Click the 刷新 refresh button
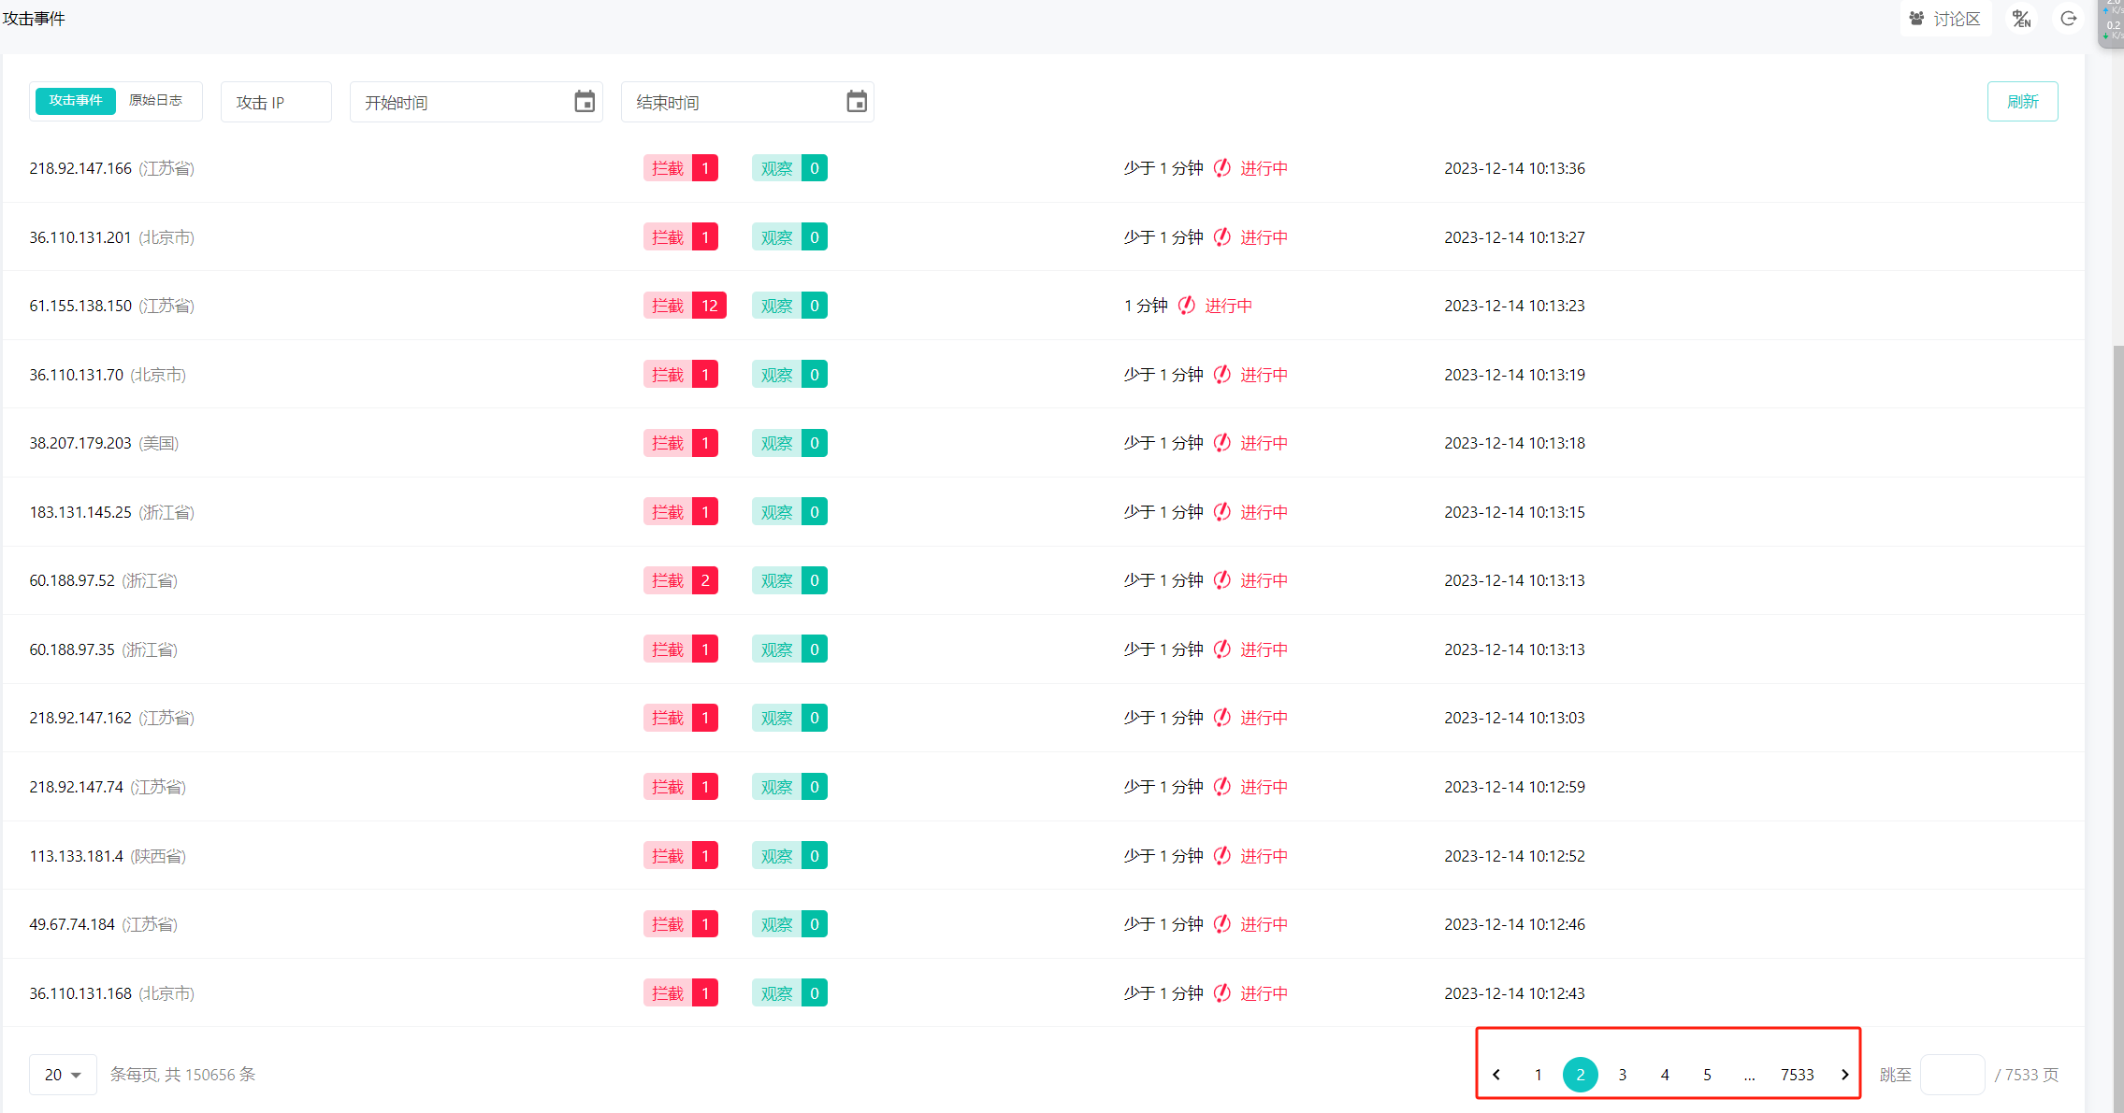 tap(2022, 102)
